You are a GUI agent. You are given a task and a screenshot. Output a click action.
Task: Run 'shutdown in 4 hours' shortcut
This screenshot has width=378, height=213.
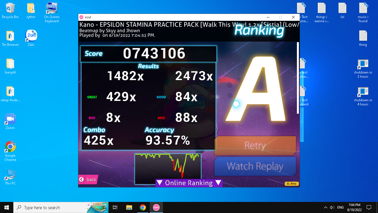coord(363,96)
